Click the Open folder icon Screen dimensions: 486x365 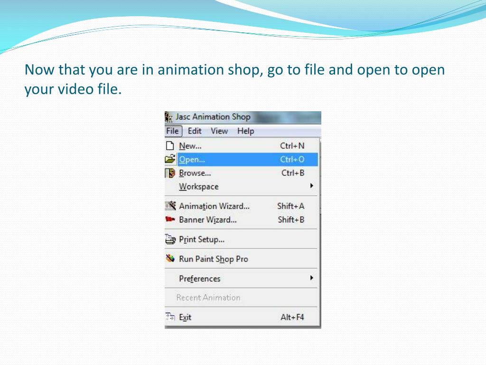170,159
